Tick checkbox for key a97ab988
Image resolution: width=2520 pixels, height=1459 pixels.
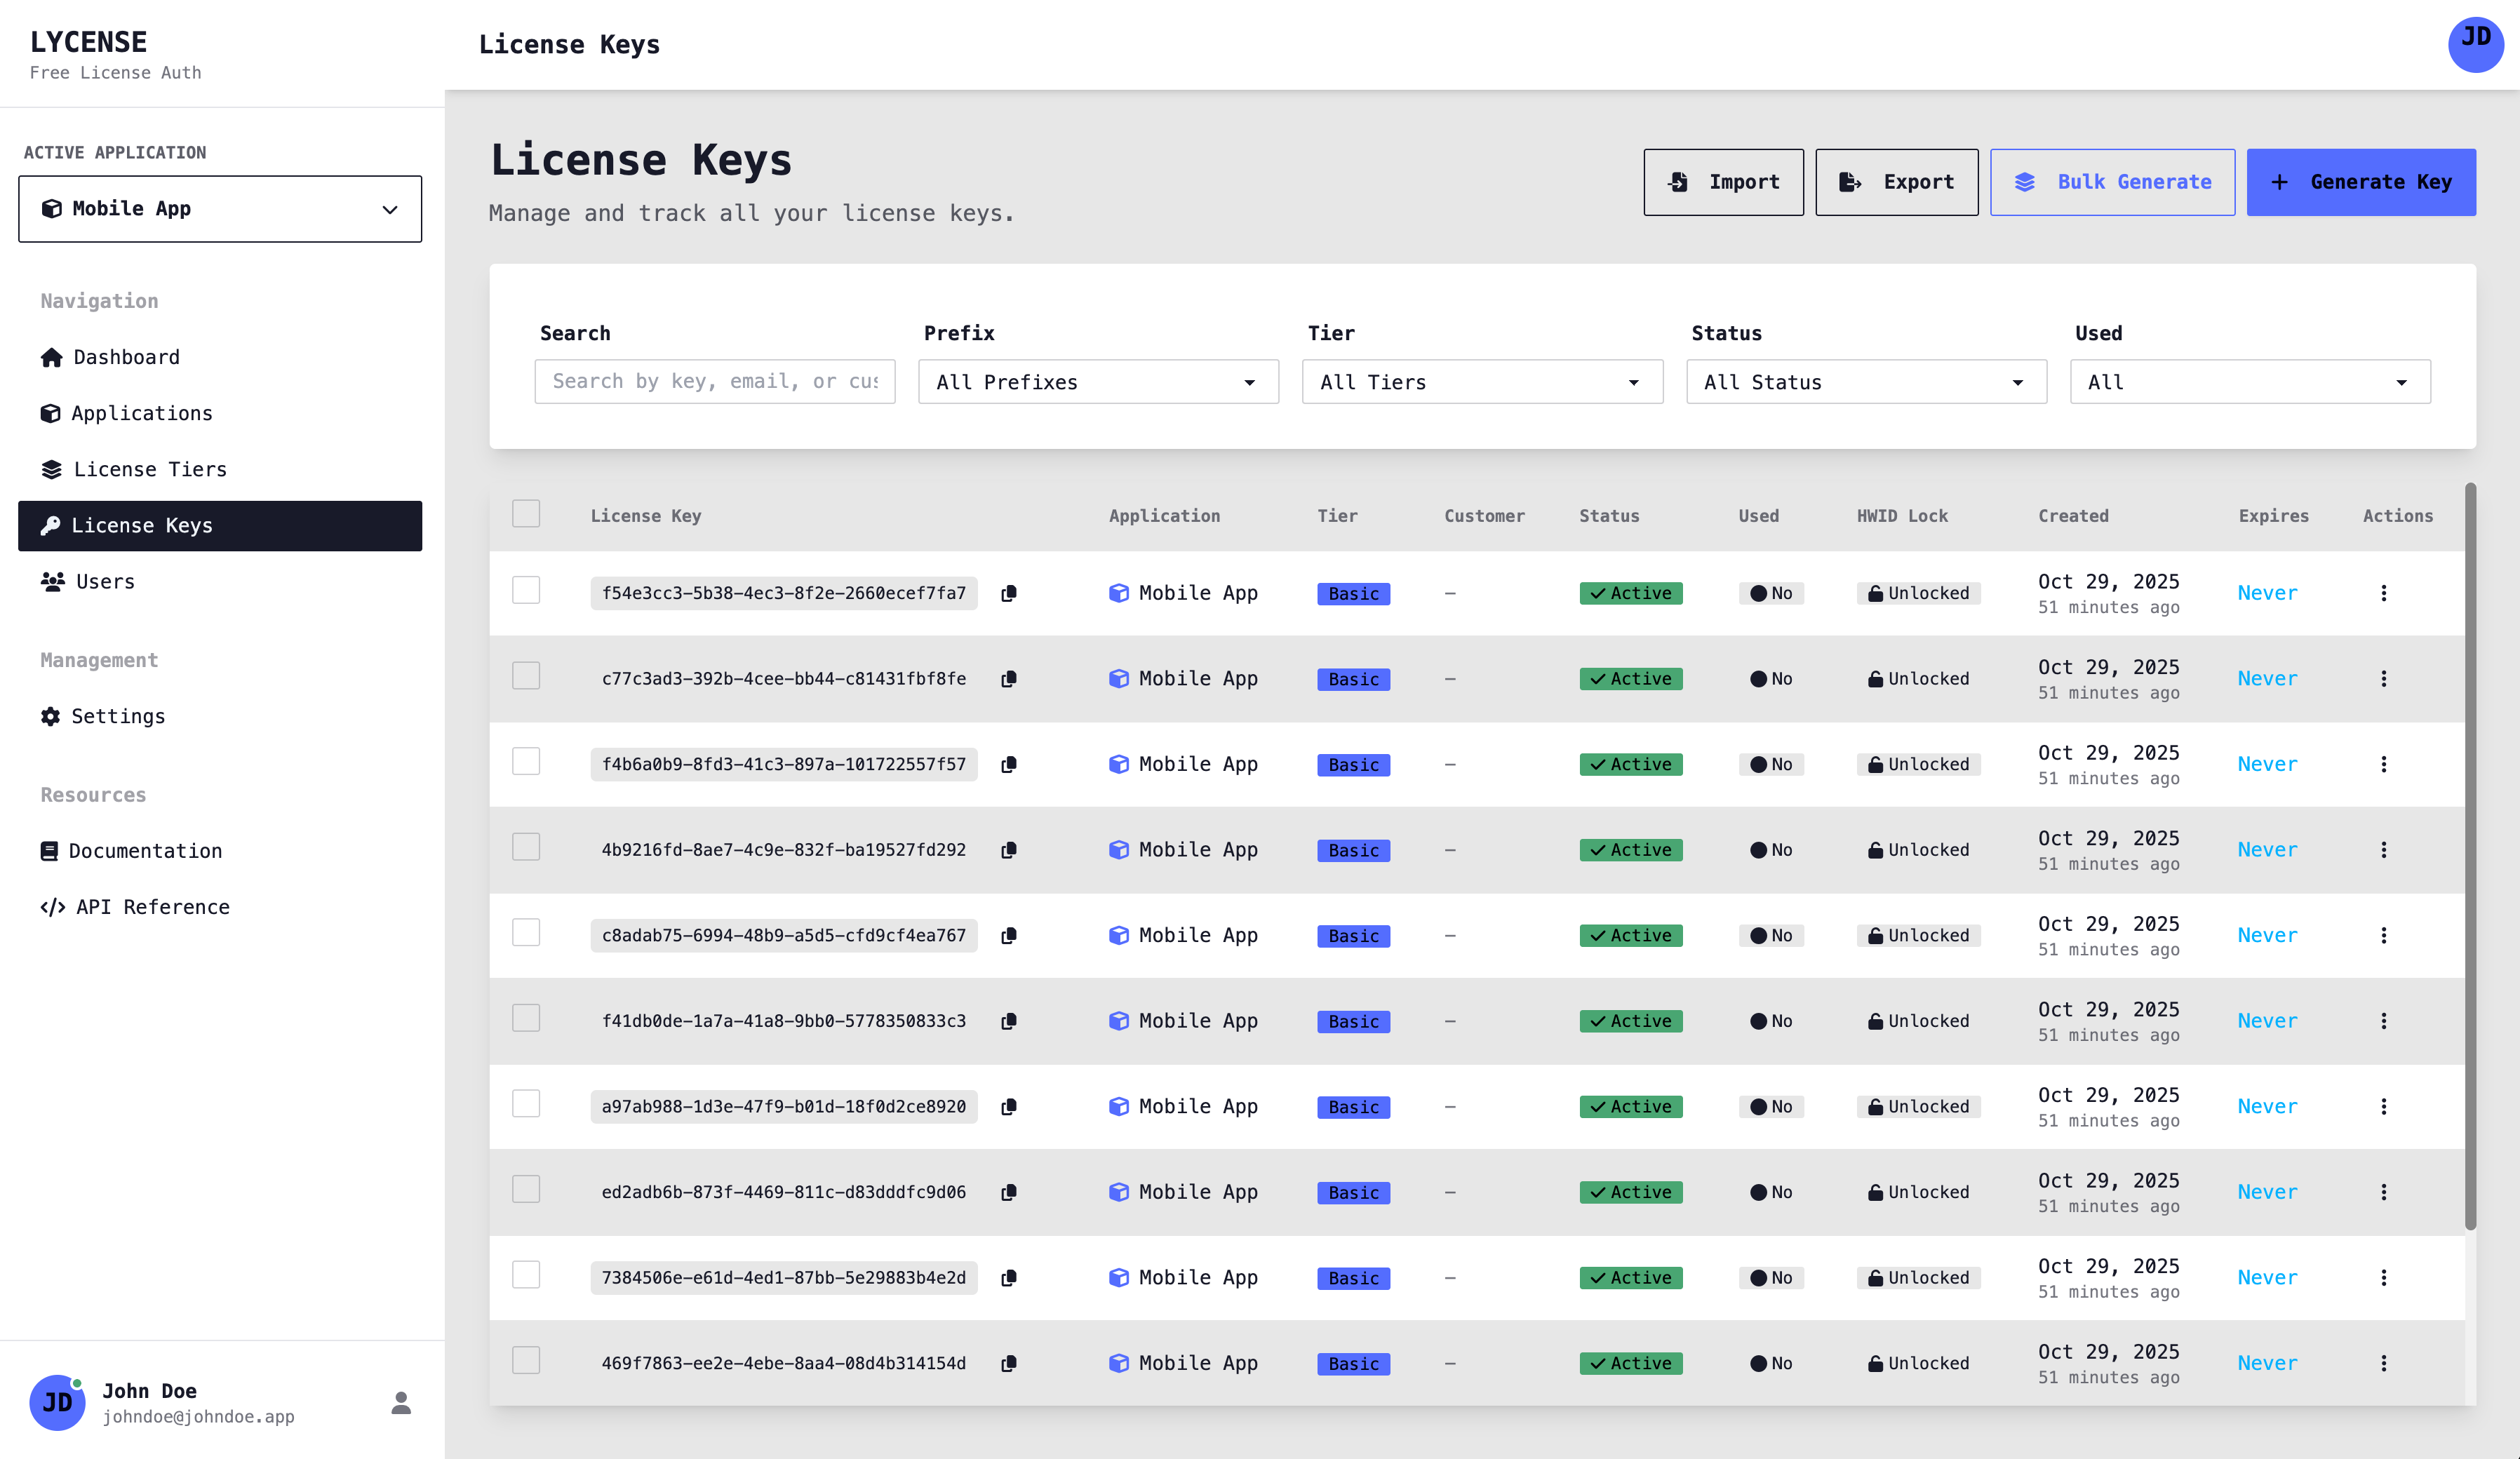[x=526, y=1104]
